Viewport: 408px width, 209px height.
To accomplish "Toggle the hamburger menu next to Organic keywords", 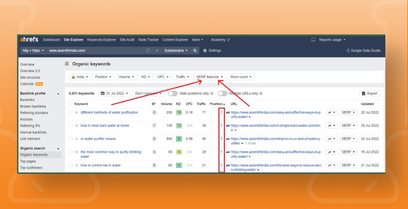I will pyautogui.click(x=67, y=64).
